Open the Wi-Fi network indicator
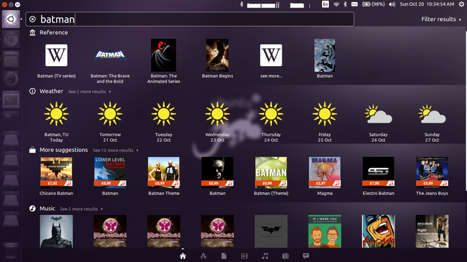 [x=336, y=4]
